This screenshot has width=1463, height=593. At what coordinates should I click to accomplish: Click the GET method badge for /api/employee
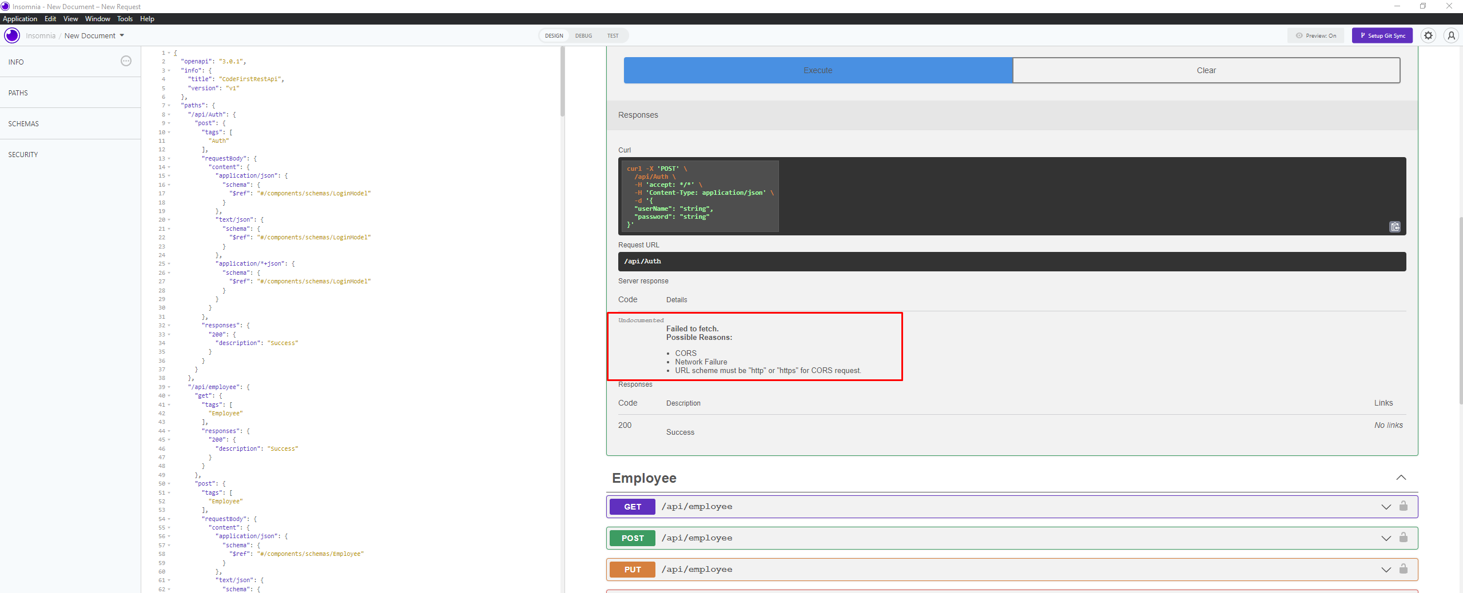[633, 507]
